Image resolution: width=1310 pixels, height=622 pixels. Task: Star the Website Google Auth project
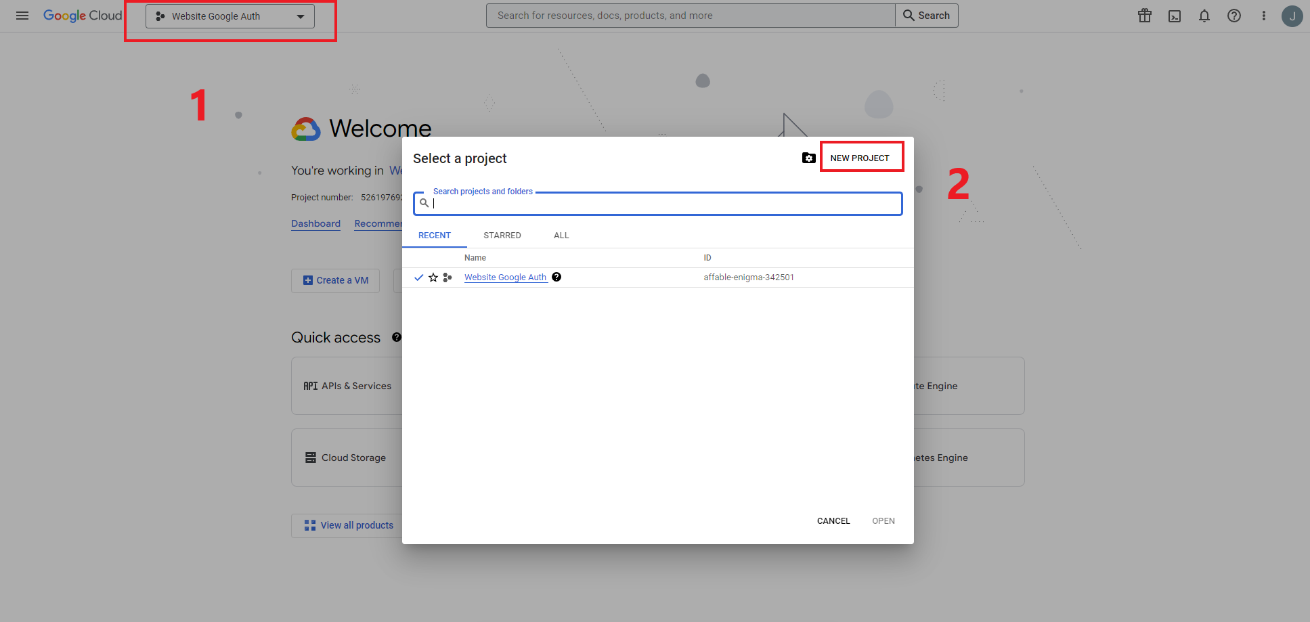(433, 277)
